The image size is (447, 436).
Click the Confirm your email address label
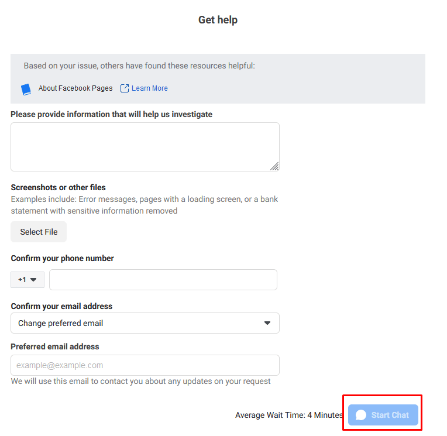(61, 306)
